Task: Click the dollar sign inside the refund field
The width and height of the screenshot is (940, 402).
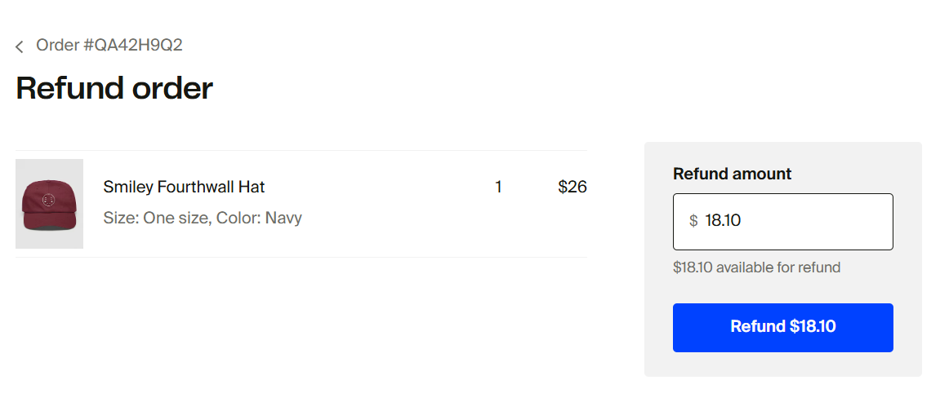Action: click(693, 221)
